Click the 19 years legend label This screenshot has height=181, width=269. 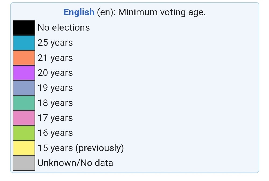coord(55,88)
